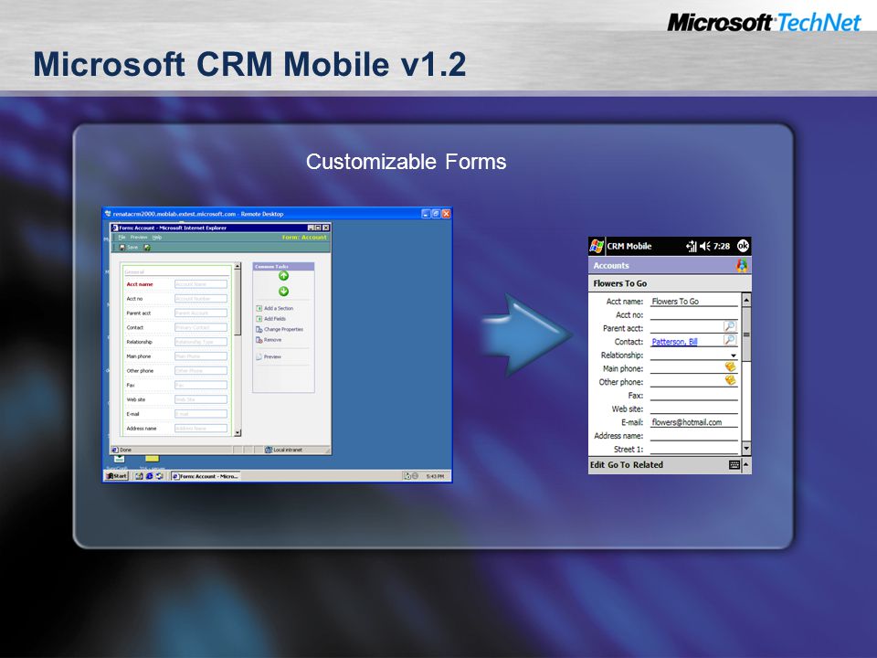Viewport: 877px width, 658px height.
Task: Click Remove in Common Tasks
Action: 269,340
